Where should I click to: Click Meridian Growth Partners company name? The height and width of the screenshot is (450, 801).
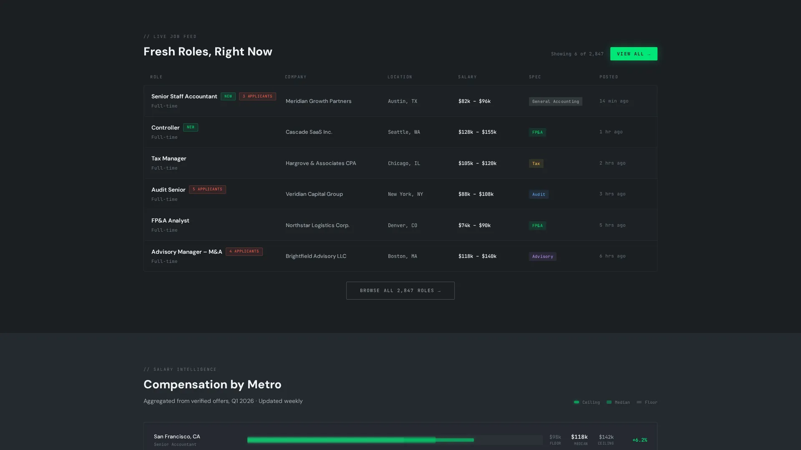tap(318, 101)
